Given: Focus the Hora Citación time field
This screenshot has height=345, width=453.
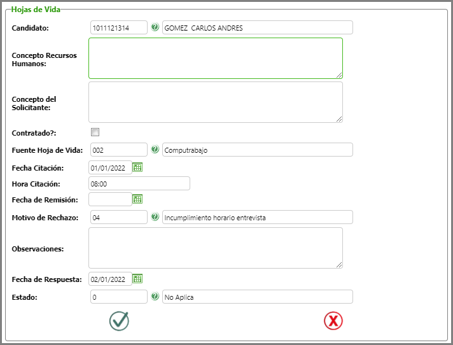Looking at the screenshot, I should pyautogui.click(x=139, y=183).
